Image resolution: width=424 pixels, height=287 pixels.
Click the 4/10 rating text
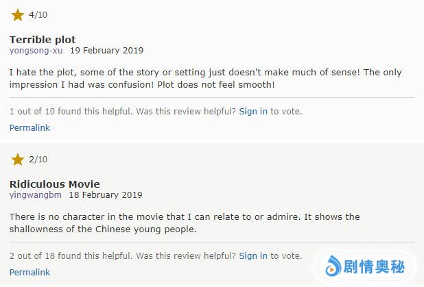[x=38, y=15]
